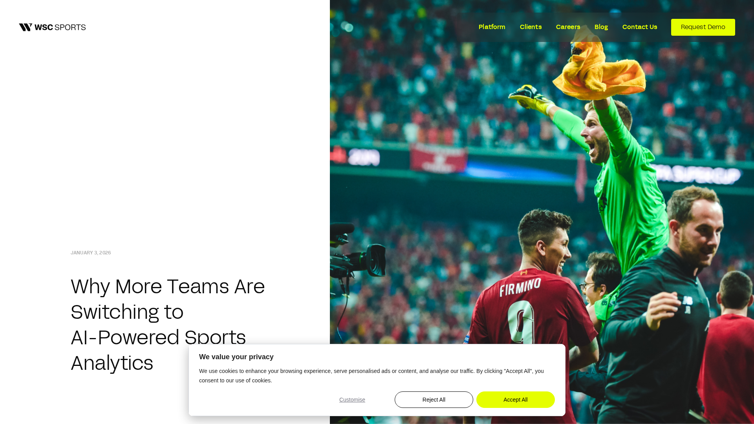
Task: Click the January 3, 2026 date label
Action: (91, 253)
